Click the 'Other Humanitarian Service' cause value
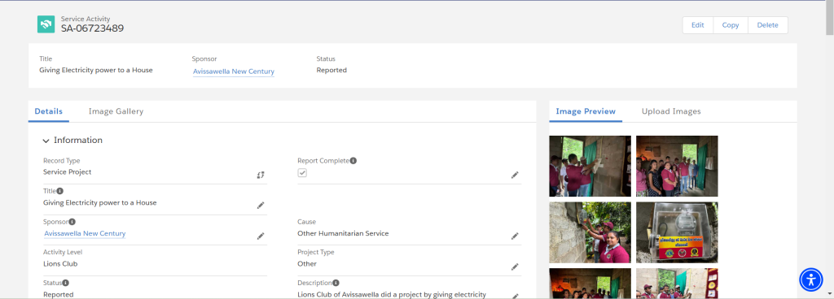Screen dimensions: 834x299 (343, 233)
